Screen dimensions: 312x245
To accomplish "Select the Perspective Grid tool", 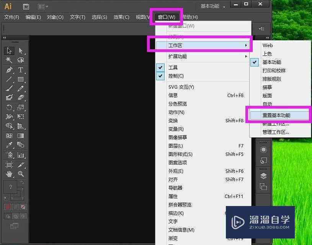I will point(21,126).
